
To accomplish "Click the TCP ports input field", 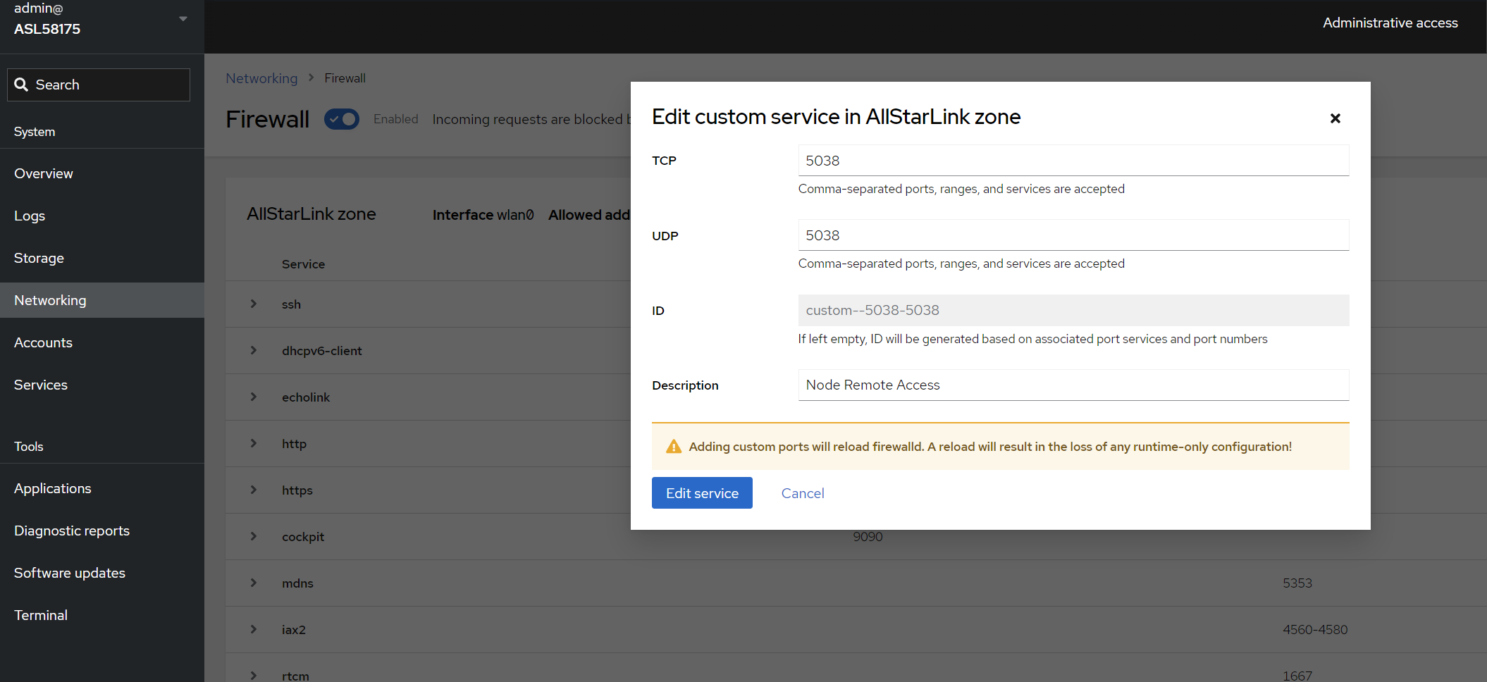I will click(1073, 161).
